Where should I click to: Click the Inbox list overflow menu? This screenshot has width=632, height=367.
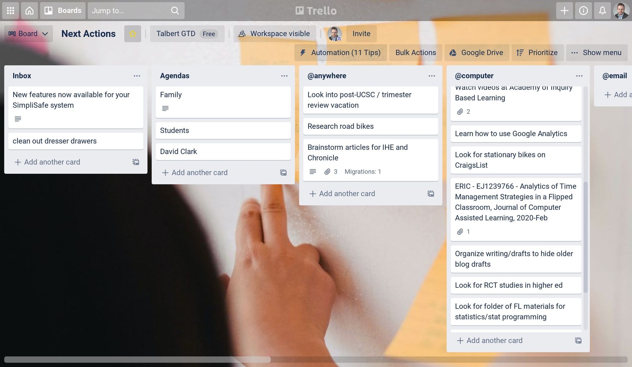point(137,75)
